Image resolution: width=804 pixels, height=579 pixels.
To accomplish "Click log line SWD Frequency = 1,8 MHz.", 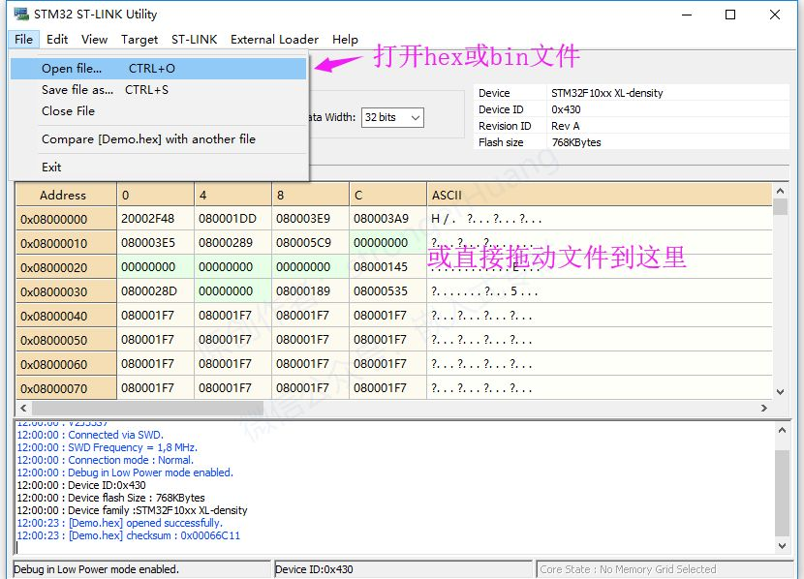I will click(108, 448).
